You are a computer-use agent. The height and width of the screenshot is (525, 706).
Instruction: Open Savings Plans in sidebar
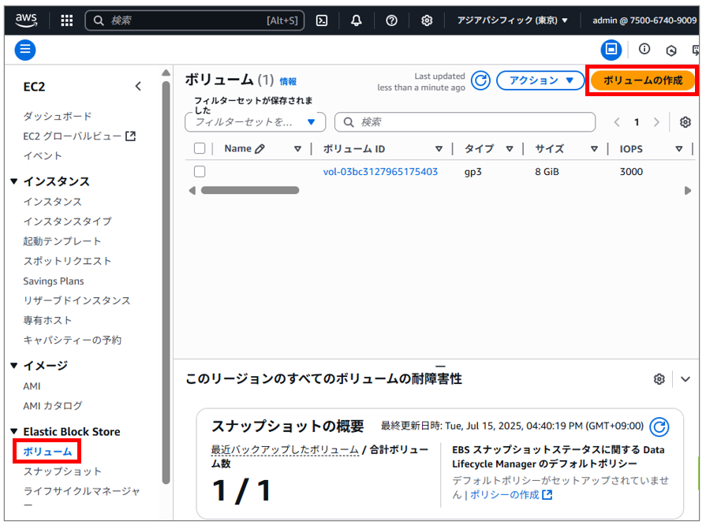53,281
